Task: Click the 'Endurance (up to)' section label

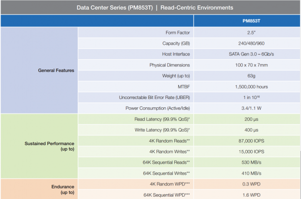Action: pos(63,190)
